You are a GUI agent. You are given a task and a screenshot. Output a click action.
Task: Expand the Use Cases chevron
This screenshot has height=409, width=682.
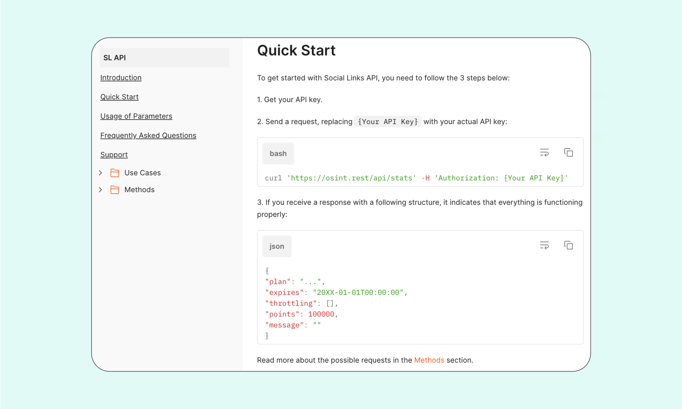point(101,173)
